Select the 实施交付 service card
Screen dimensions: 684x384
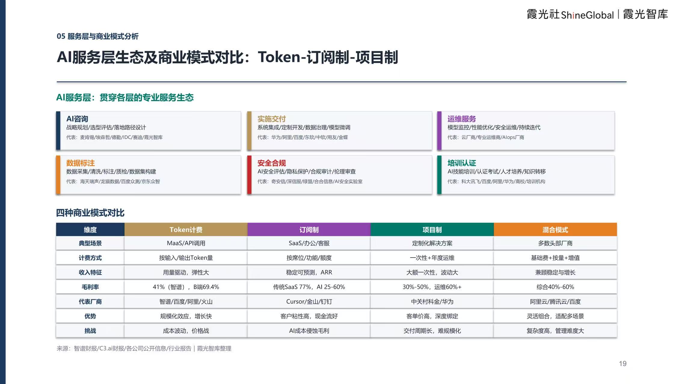click(339, 131)
